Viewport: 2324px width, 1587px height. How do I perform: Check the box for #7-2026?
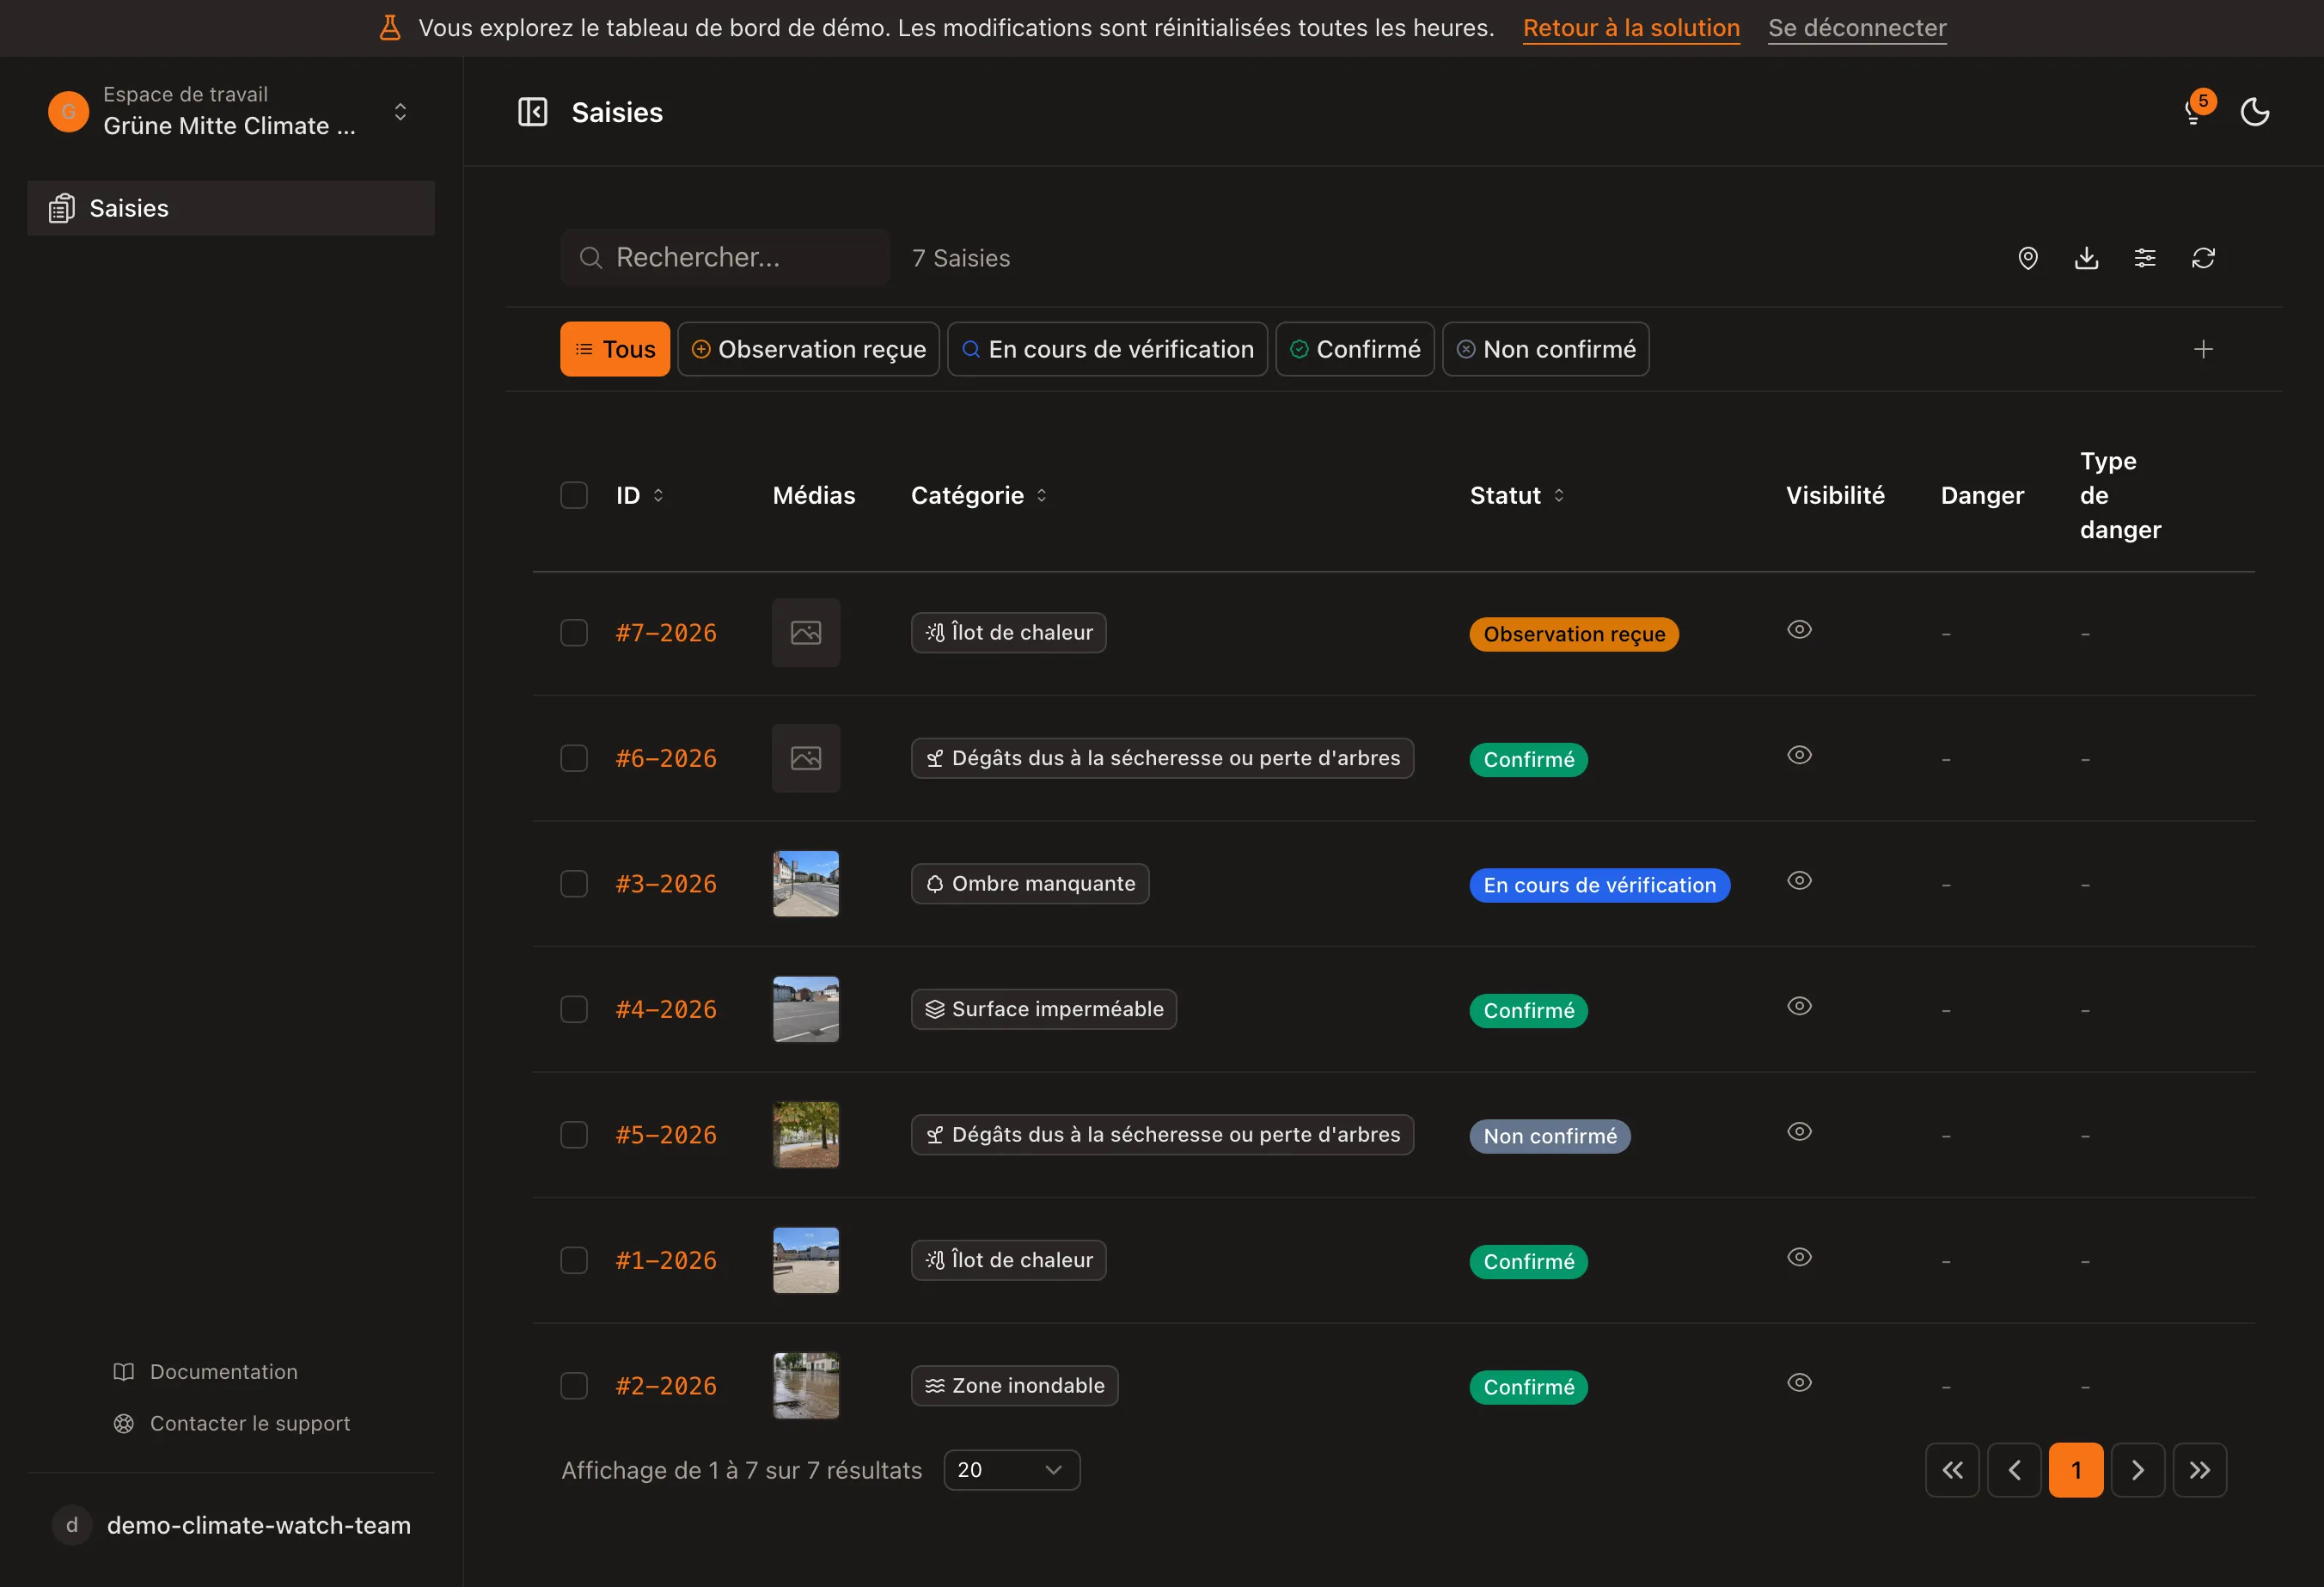pyautogui.click(x=574, y=633)
